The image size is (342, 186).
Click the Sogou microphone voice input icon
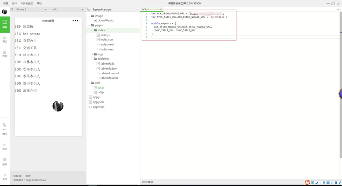(324, 182)
